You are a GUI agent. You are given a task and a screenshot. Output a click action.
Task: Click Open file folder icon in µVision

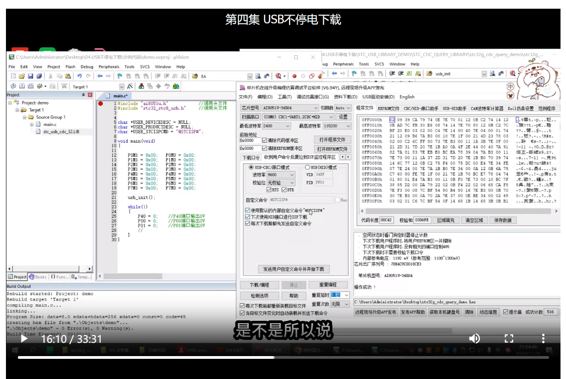tap(22, 76)
